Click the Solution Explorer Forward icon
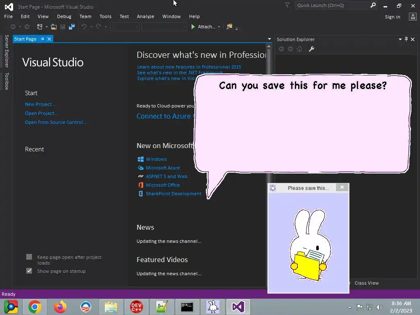The width and height of the screenshot is (420, 315). click(290, 49)
